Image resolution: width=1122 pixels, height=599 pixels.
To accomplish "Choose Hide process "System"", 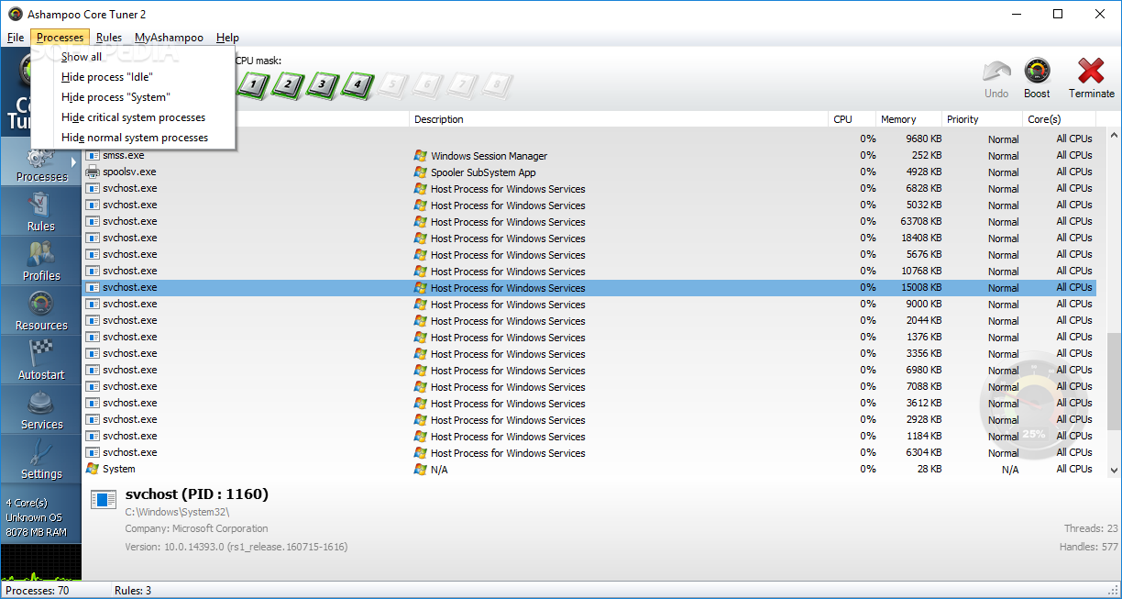I will [133, 97].
